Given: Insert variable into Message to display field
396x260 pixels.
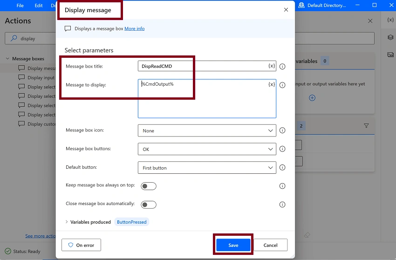Looking at the screenshot, I should (272, 84).
